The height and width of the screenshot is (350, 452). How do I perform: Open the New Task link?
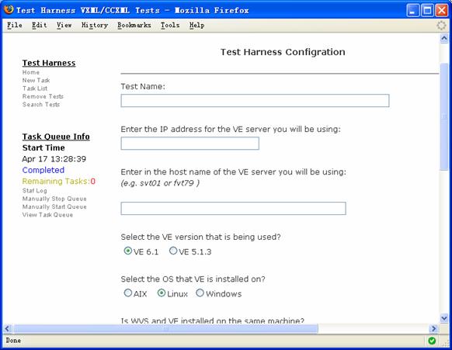pos(36,81)
